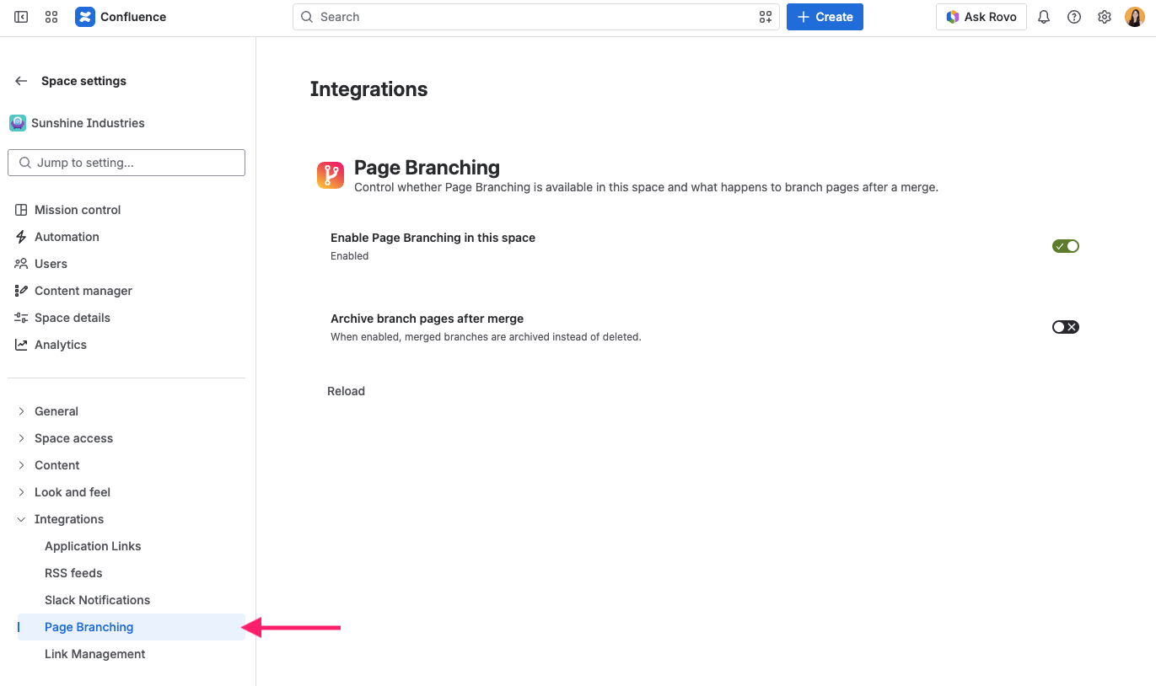Expand the Space access section
1156x686 pixels.
(21, 438)
